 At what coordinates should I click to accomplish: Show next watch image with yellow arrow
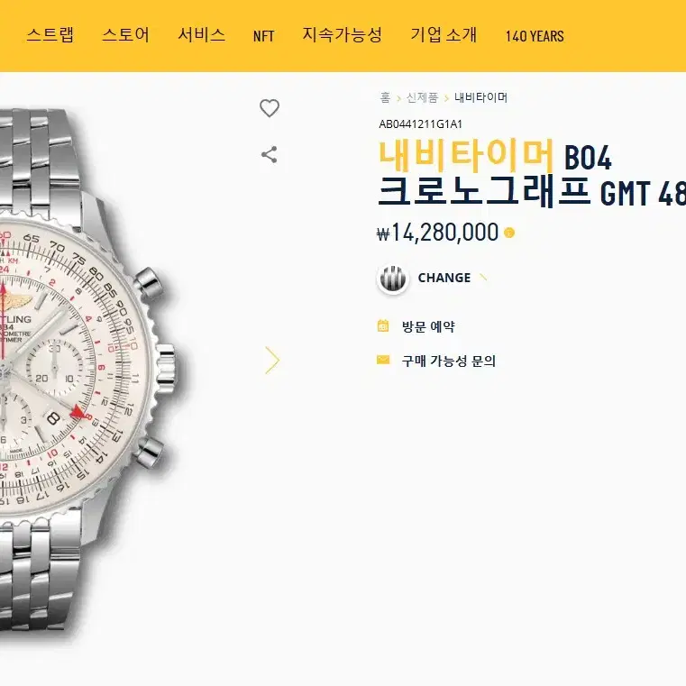[272, 360]
